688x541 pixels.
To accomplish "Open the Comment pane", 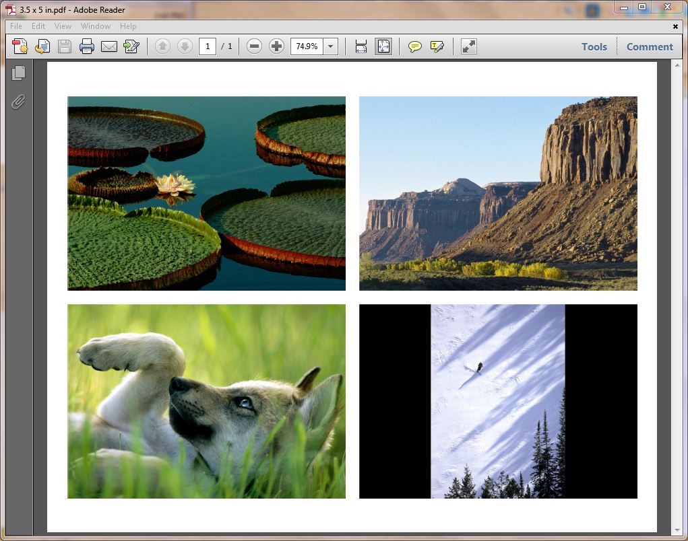I will click(650, 46).
